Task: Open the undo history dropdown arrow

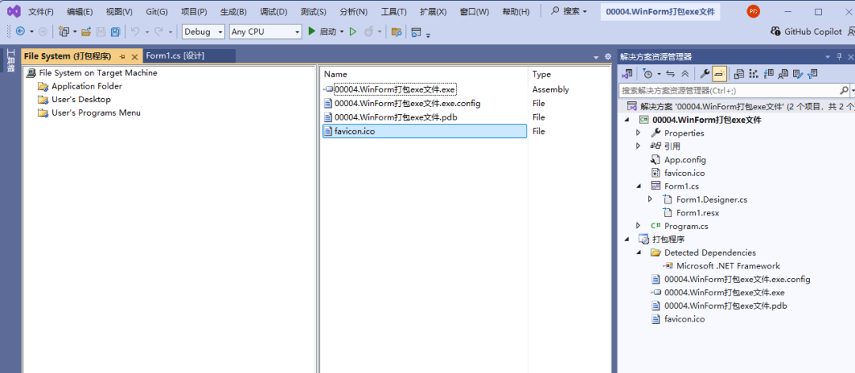Action: [147, 32]
